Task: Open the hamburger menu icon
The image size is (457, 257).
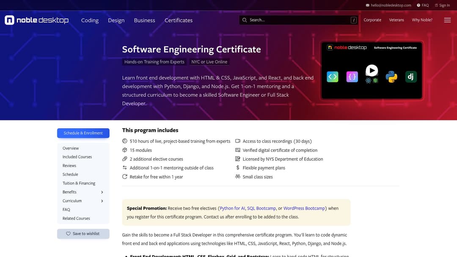Action: (x=447, y=20)
